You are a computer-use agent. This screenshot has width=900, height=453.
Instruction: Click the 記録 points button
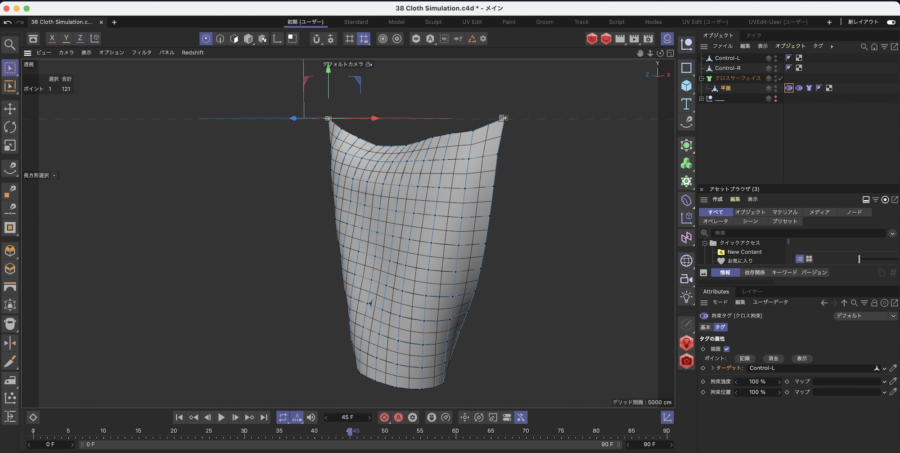pyautogui.click(x=745, y=359)
